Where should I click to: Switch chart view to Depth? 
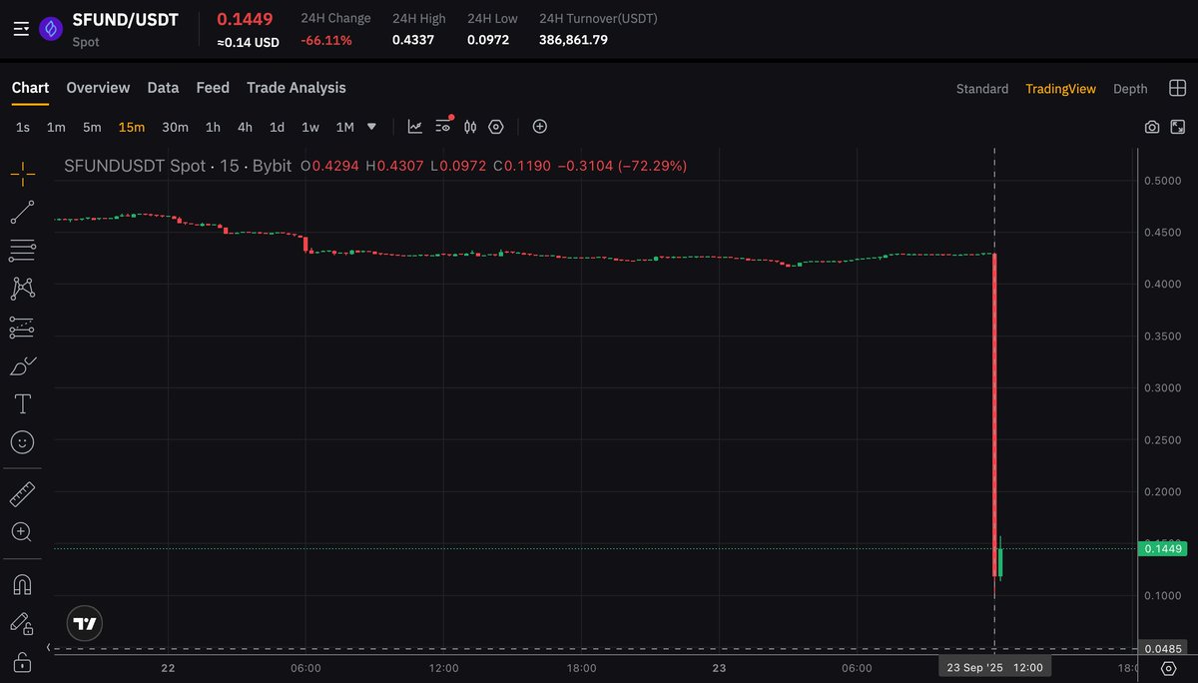point(1130,89)
